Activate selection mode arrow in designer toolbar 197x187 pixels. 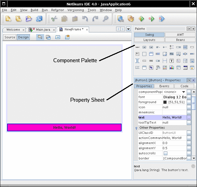coord(40,37)
